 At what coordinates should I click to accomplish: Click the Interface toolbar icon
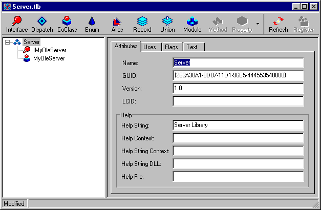(x=17, y=24)
